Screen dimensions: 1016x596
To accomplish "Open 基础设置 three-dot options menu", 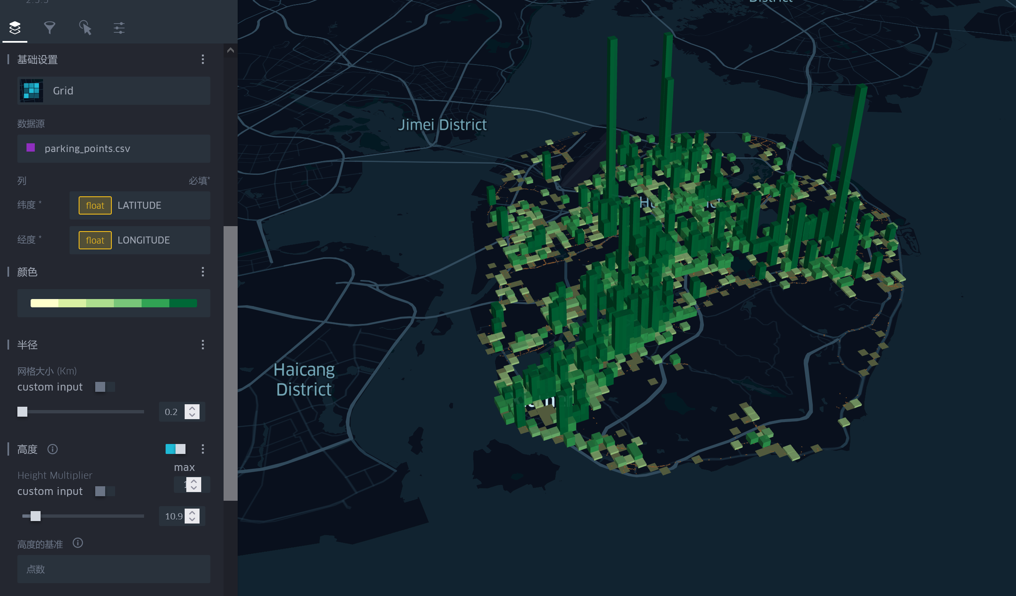I will 202,60.
